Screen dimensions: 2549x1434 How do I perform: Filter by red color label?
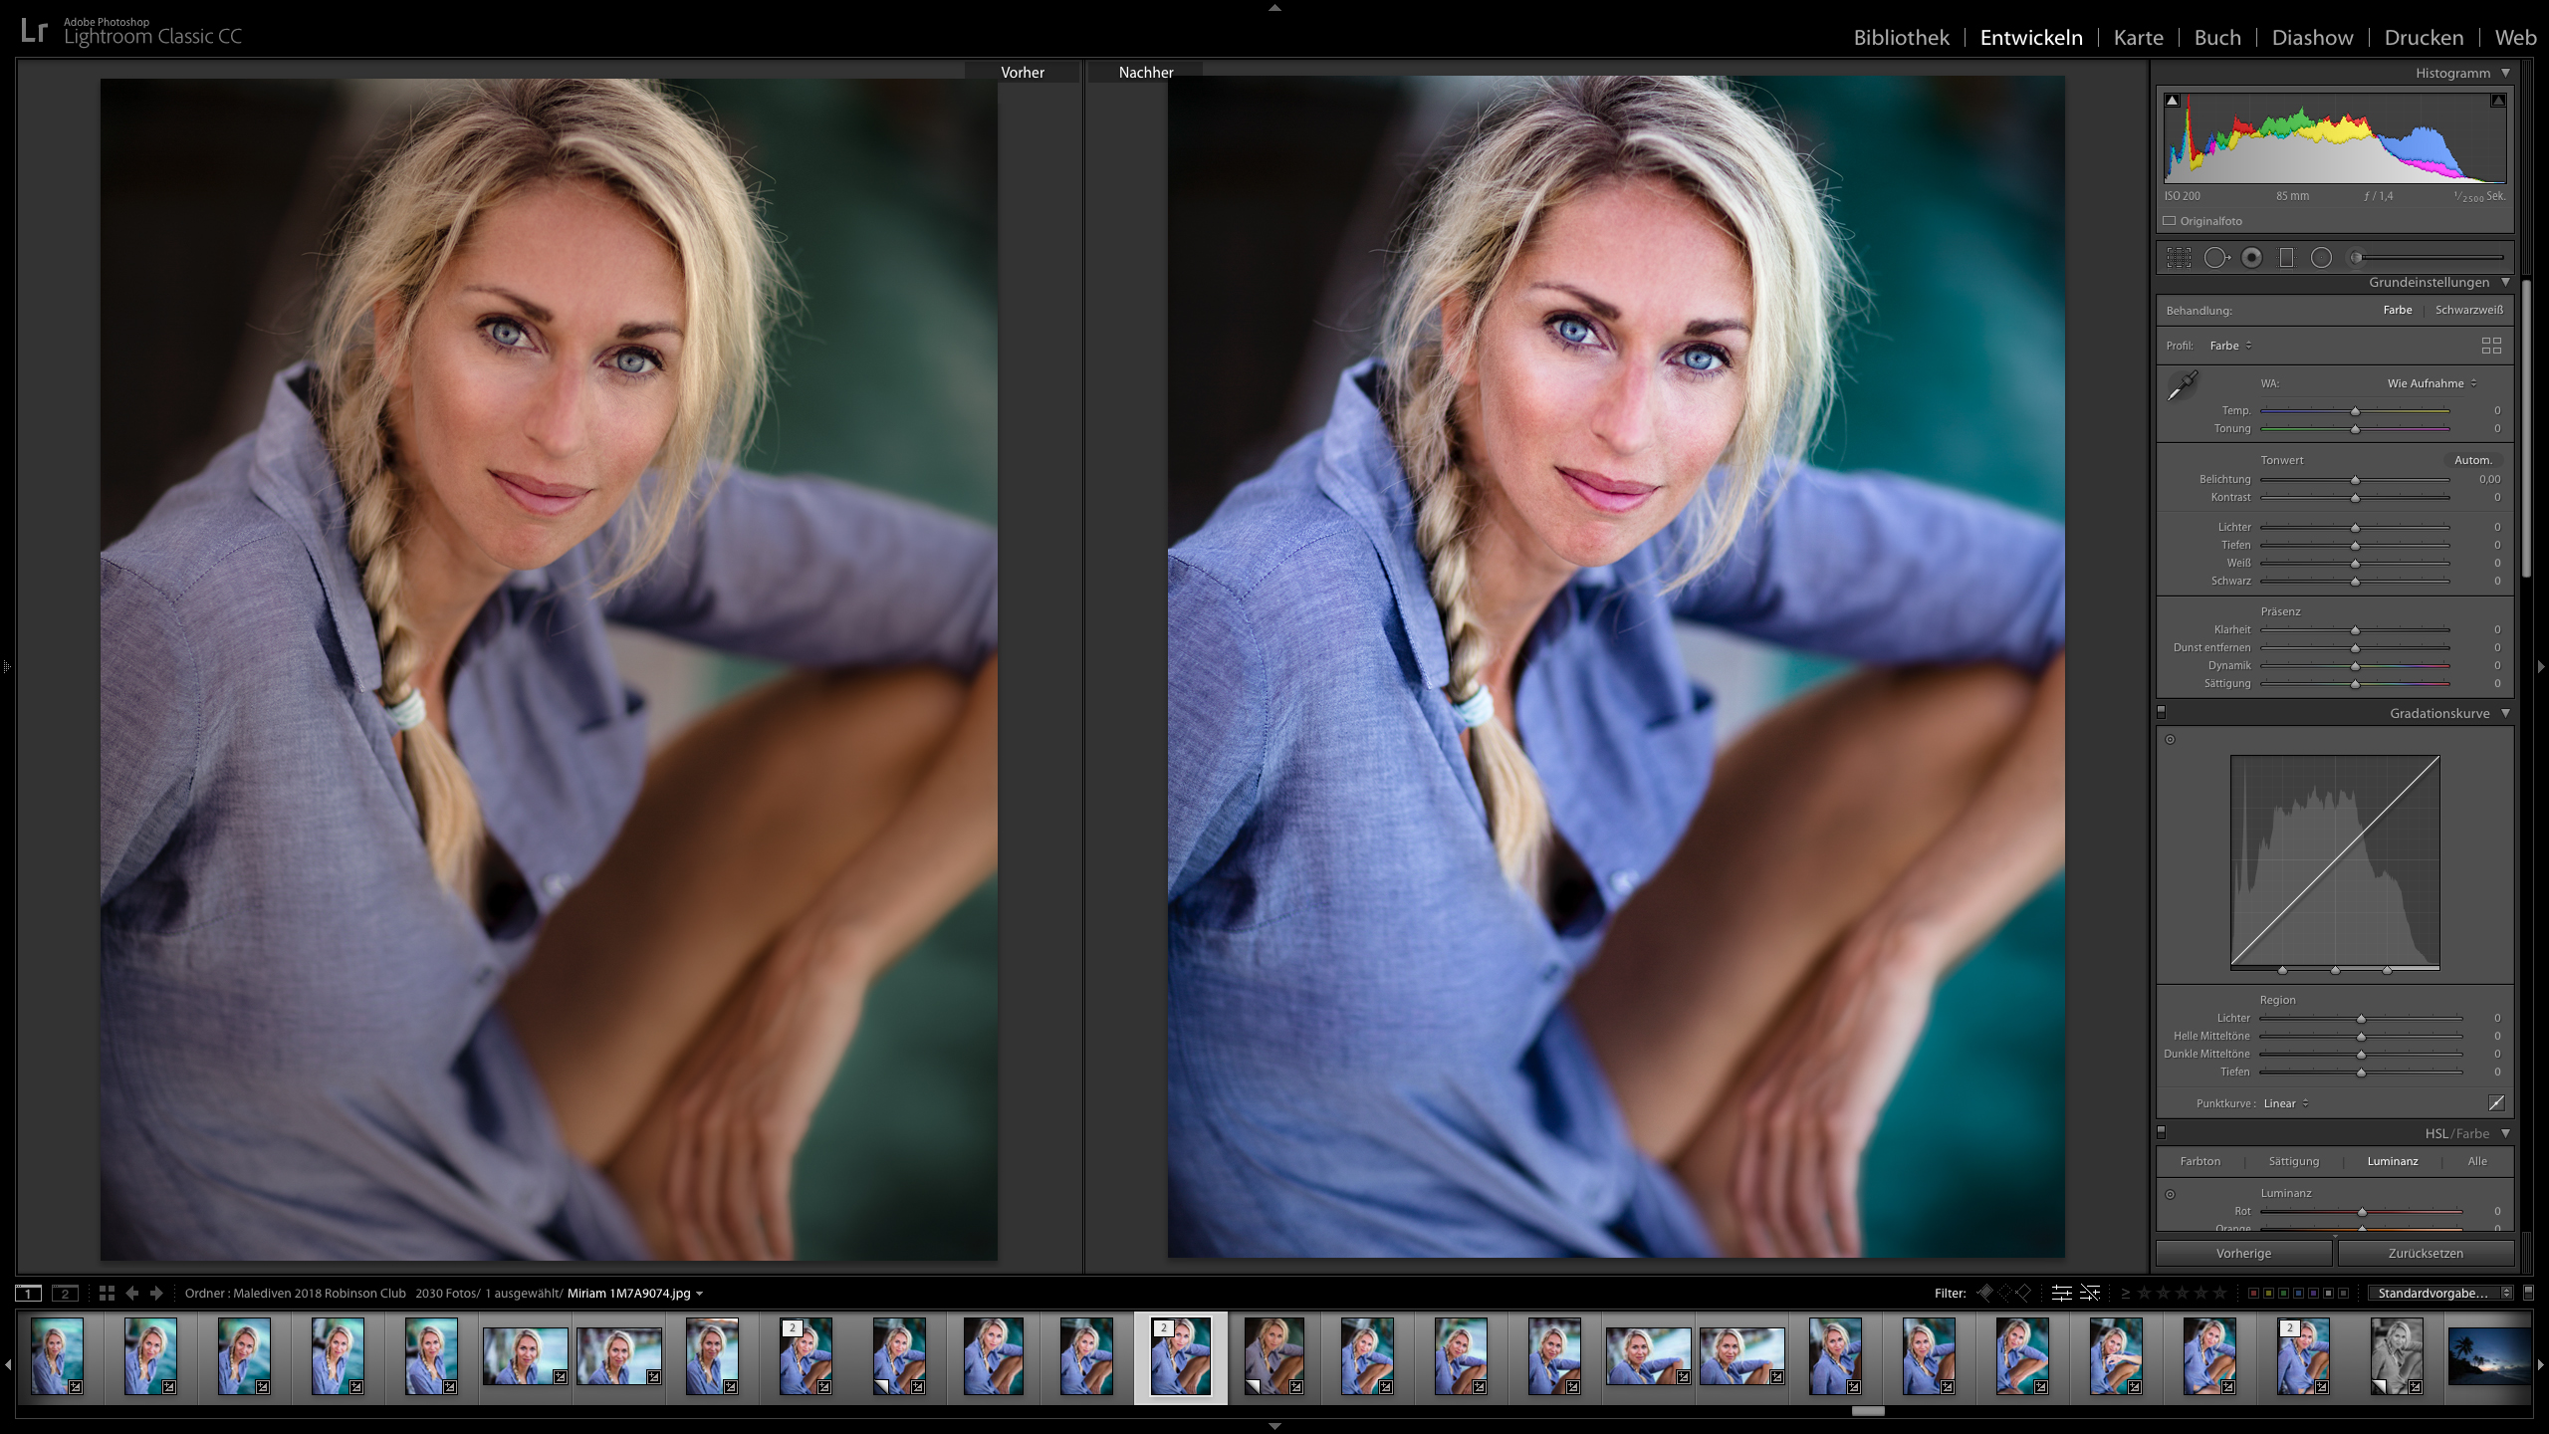2252,1293
